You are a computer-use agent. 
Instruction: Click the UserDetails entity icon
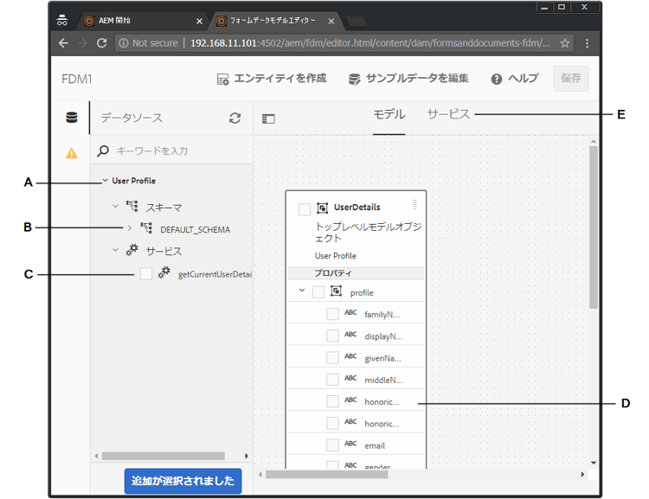point(322,208)
